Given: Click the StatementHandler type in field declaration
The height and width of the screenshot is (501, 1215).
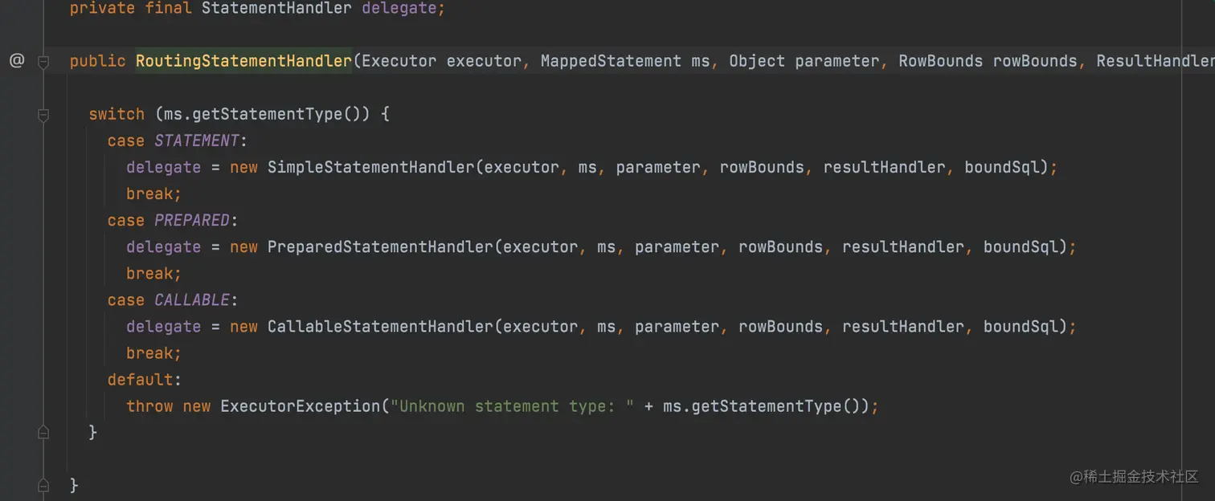Looking at the screenshot, I should (x=276, y=9).
